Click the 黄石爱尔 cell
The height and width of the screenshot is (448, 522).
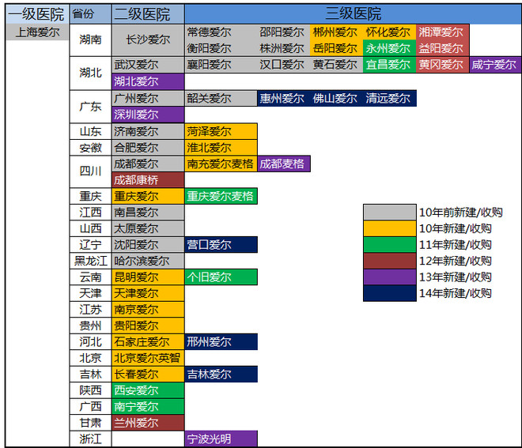click(335, 65)
